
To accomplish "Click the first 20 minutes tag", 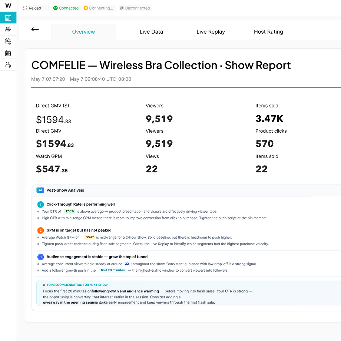I will [x=113, y=270].
